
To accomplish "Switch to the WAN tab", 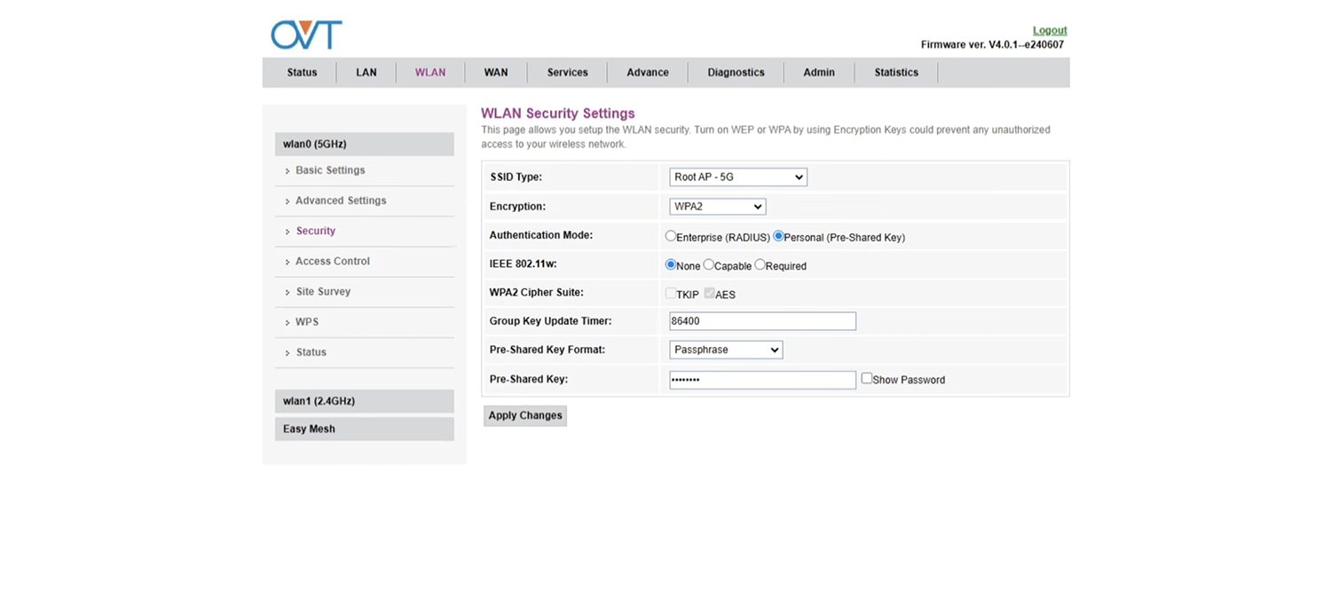I will (x=495, y=73).
